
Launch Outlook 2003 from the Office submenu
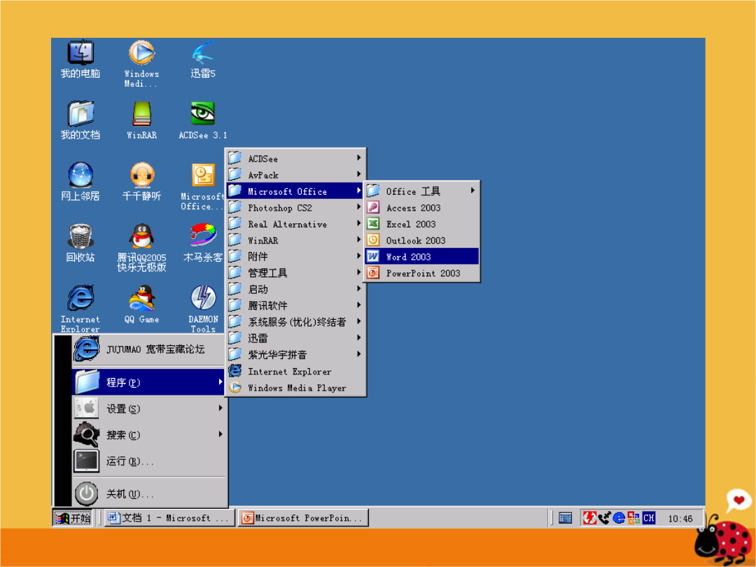point(422,241)
